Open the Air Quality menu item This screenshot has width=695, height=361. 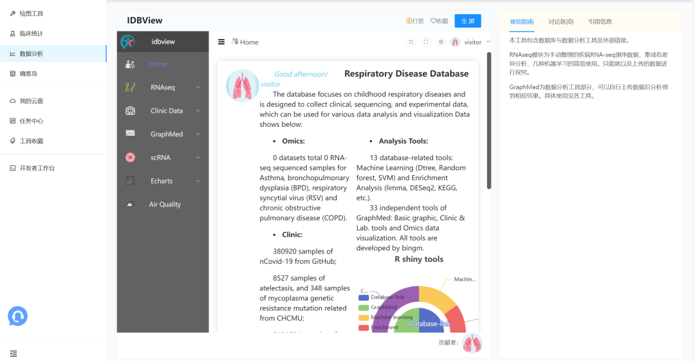click(165, 205)
